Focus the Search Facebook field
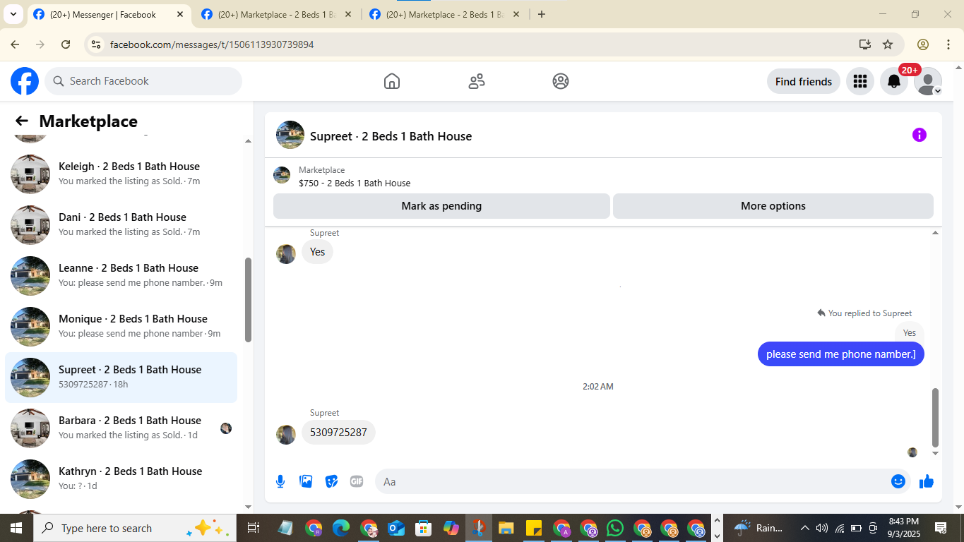This screenshot has width=964, height=542. pyautogui.click(x=143, y=81)
